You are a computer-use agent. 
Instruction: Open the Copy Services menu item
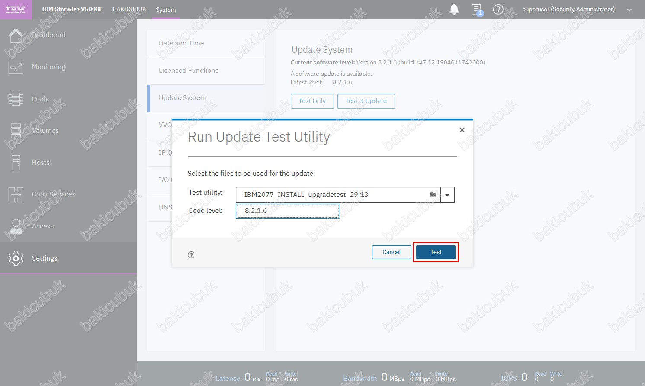click(x=54, y=194)
